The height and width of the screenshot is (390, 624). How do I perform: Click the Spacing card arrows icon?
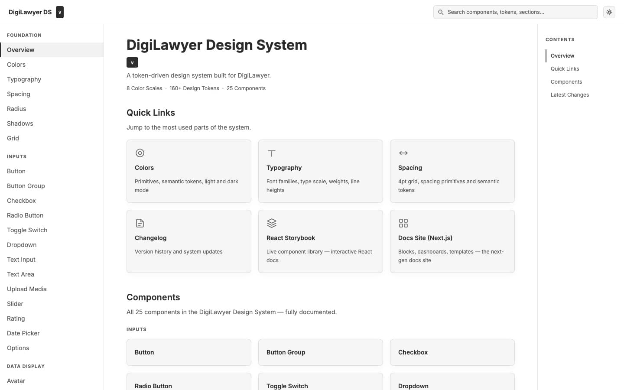403,153
